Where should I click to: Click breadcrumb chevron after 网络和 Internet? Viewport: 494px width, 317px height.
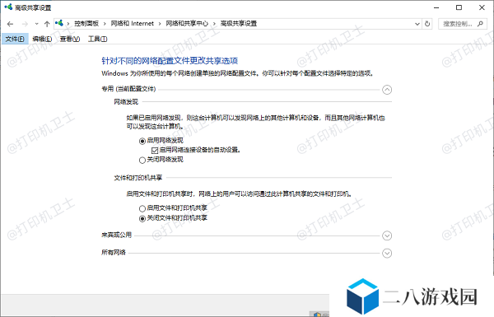tap(160, 24)
